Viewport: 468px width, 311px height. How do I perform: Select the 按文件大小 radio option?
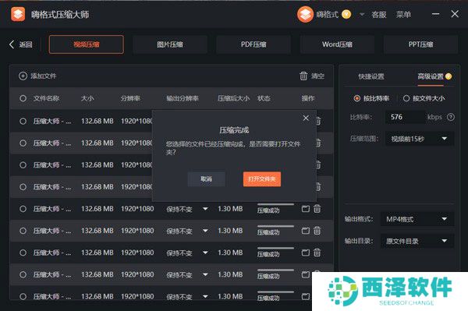[x=406, y=98]
